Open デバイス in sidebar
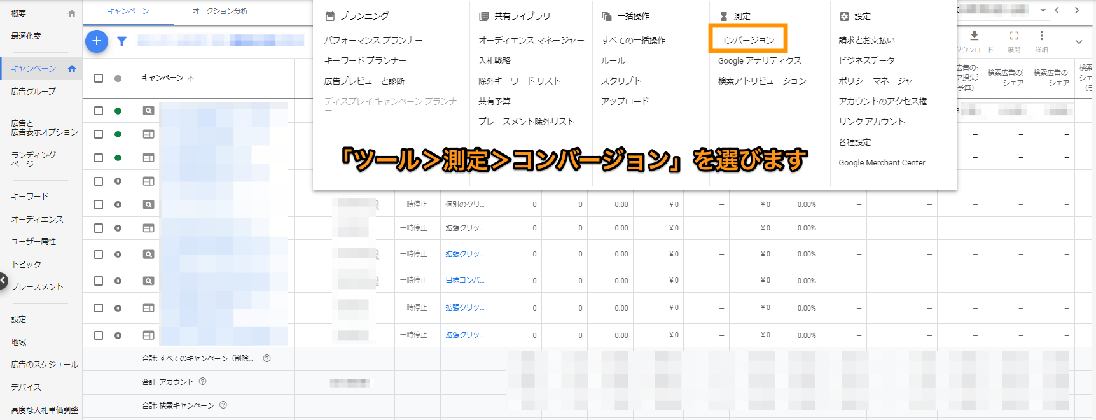Viewport: 1096px width, 420px height. [26, 387]
